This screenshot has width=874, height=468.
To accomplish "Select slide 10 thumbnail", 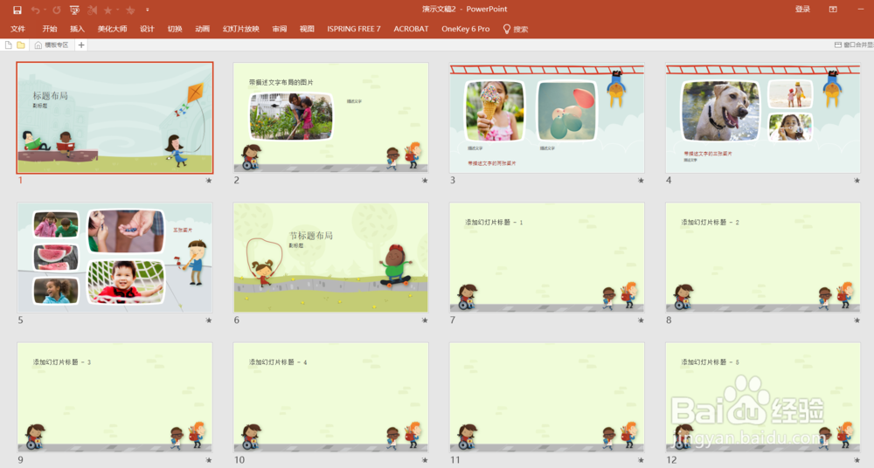I will [330, 397].
